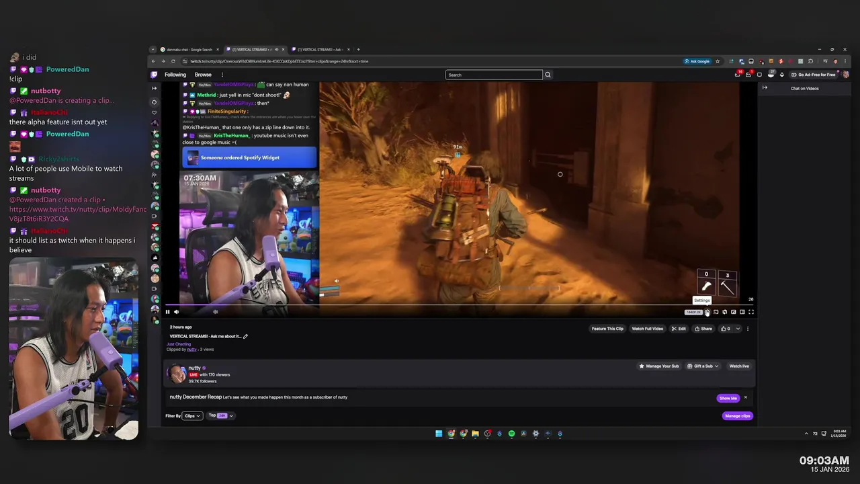This screenshot has height=484, width=860.
Task: Like the clip with thumbs up
Action: (726, 329)
